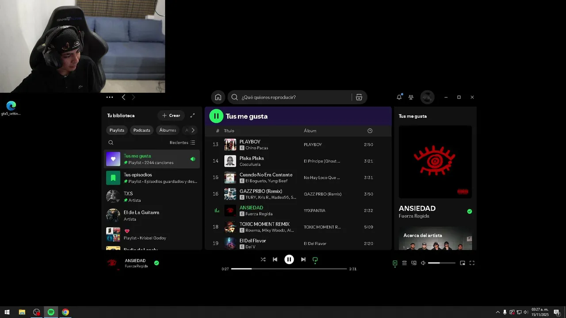Sort by Álbum column header

pos(310,131)
